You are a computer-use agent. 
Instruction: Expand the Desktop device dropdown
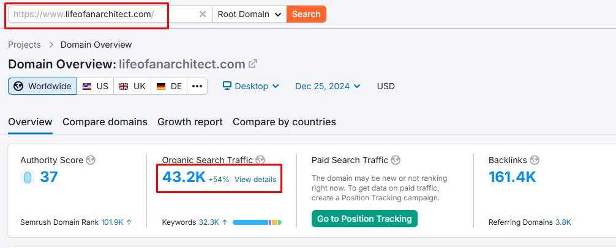[x=250, y=86]
